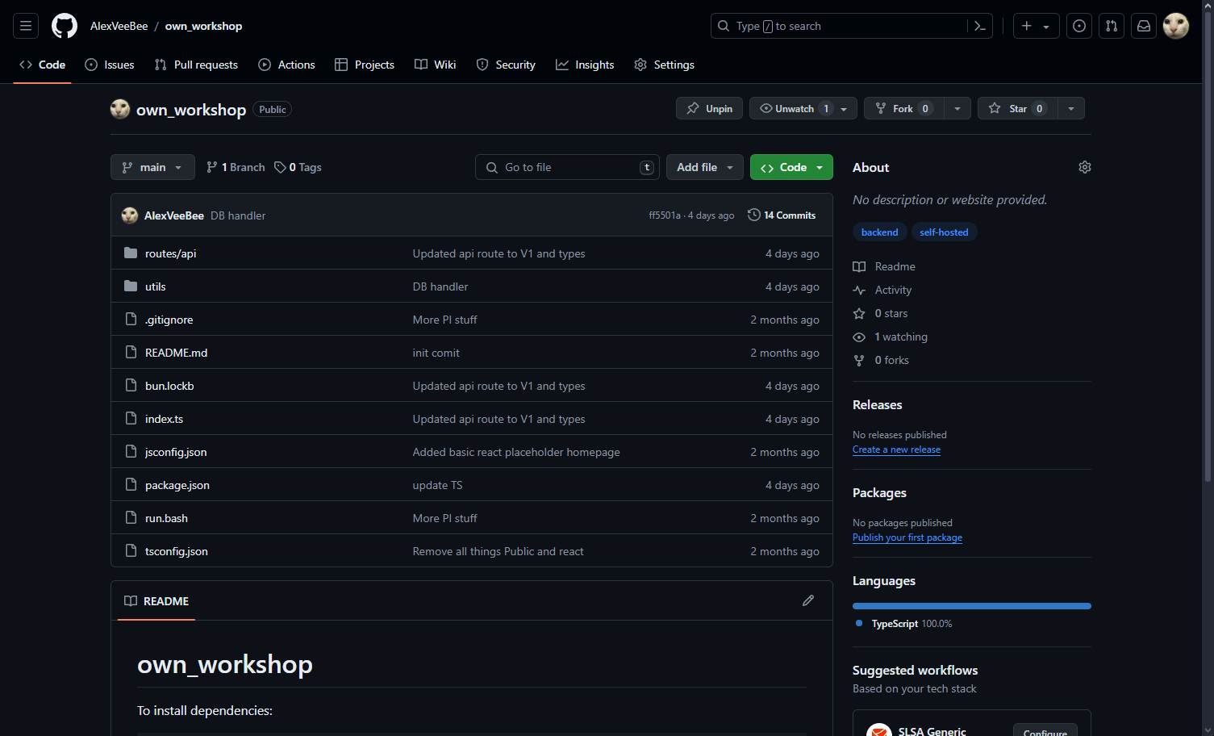The height and width of the screenshot is (736, 1214).
Task: Switch to the Actions tab
Action: click(x=286, y=65)
